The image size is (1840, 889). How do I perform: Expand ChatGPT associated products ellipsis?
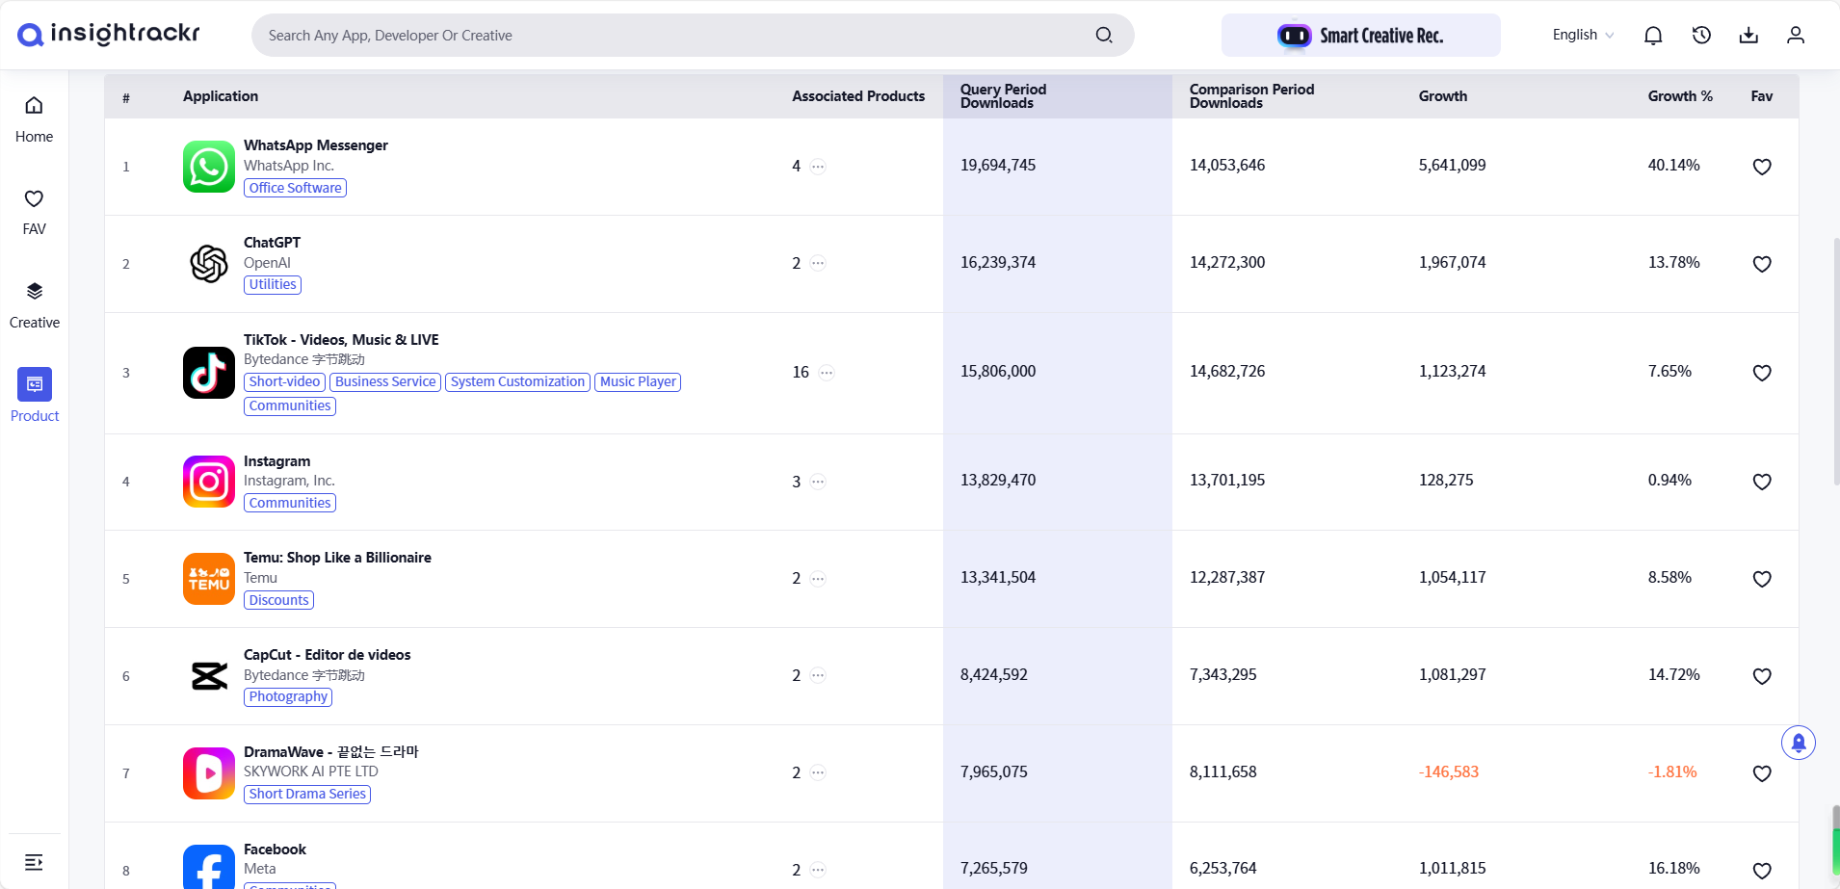click(x=818, y=263)
